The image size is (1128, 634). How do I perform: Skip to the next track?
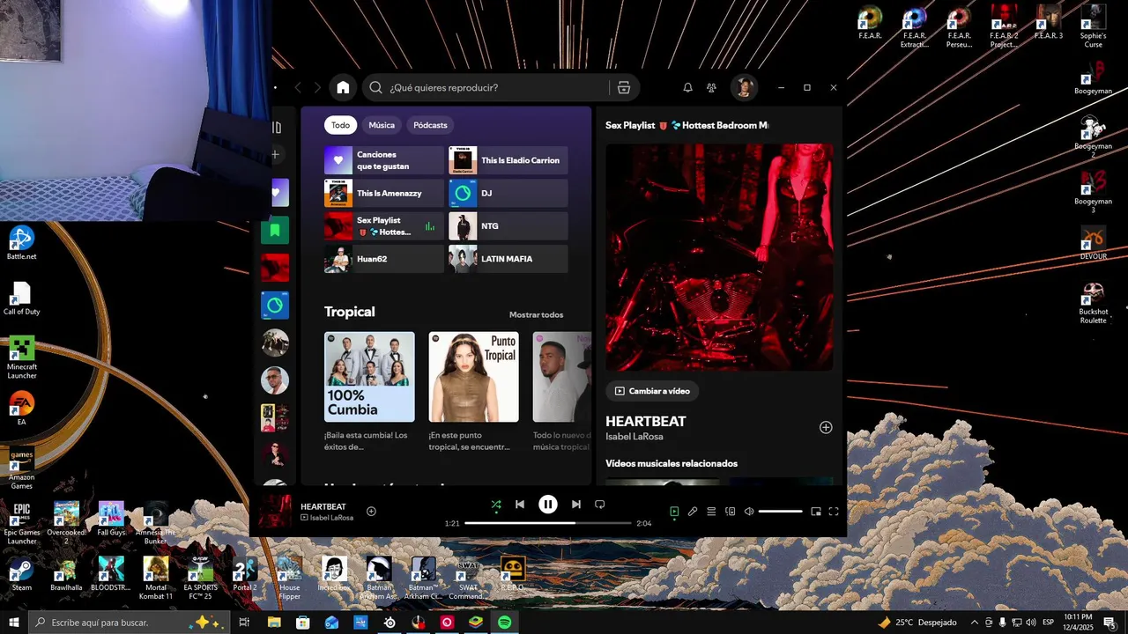[x=576, y=505]
